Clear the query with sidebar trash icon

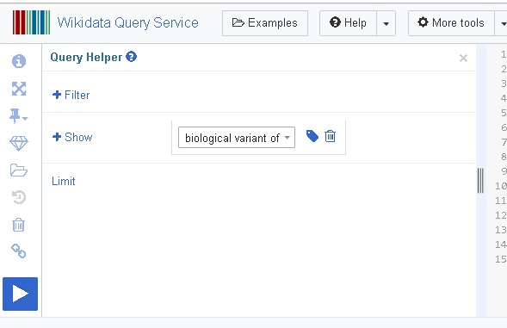tap(18, 225)
